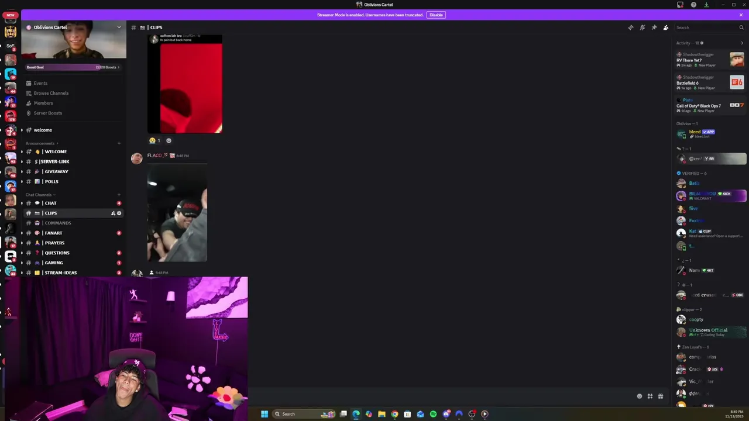Screen dimensions: 749x421
Task: Dismiss the Streamer Mode banner with X
Action: click(x=741, y=15)
